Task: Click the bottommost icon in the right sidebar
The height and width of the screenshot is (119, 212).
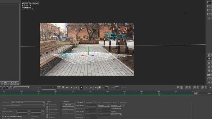Action: [209, 82]
